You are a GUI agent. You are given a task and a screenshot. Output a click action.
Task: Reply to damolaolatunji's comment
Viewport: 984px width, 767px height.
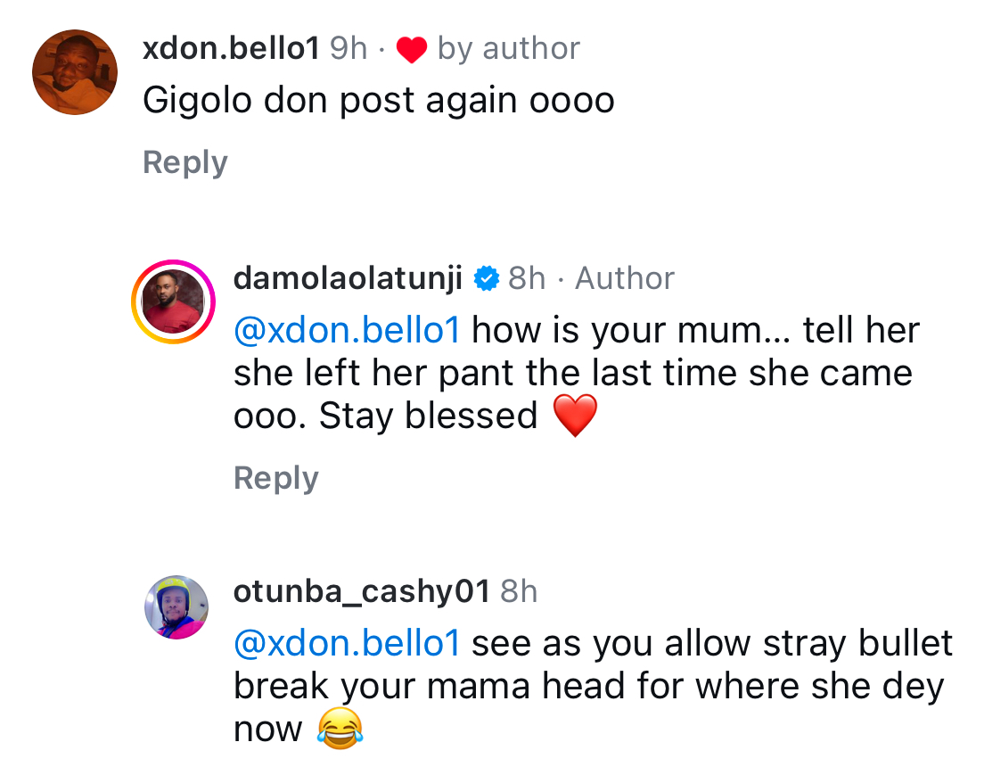276,477
